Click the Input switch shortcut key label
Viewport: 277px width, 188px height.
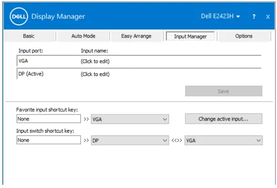click(45, 131)
